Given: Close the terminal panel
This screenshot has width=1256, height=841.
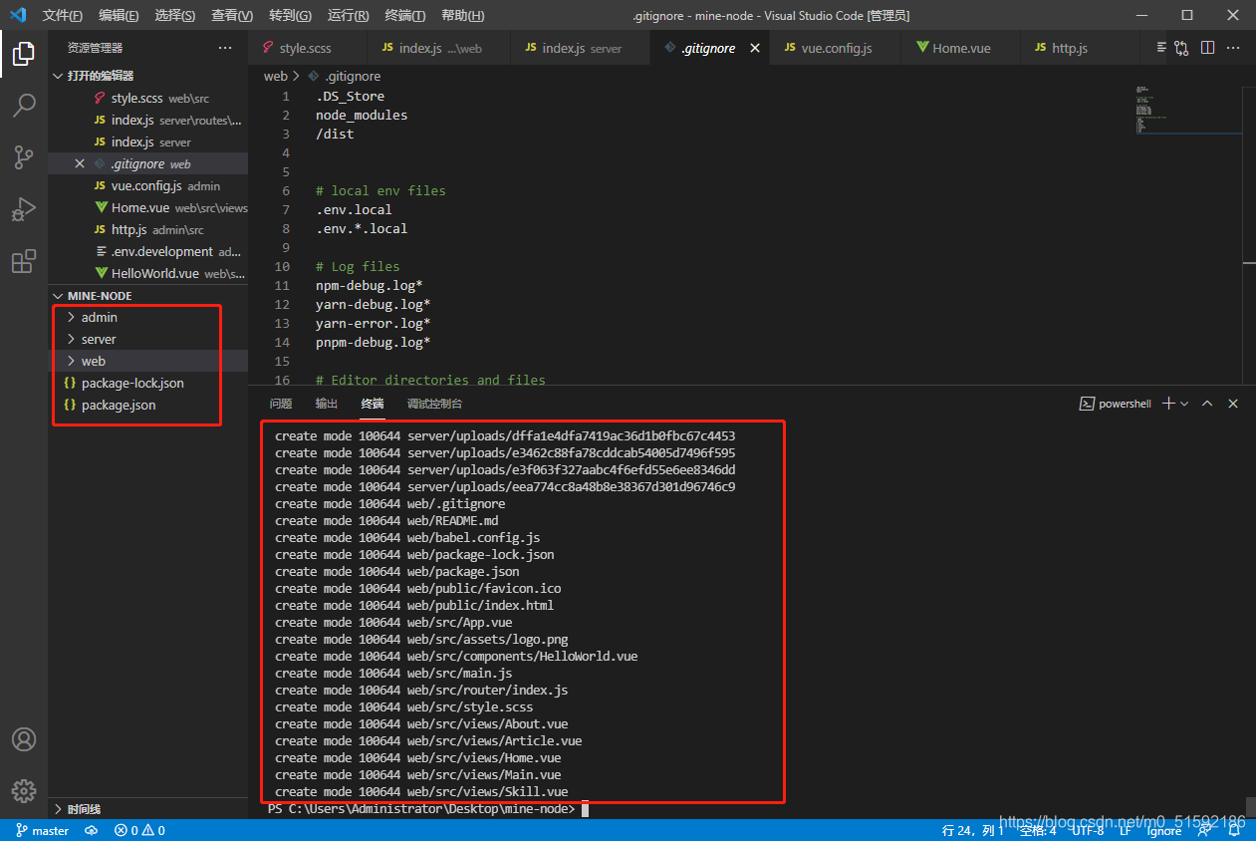Looking at the screenshot, I should (x=1233, y=404).
